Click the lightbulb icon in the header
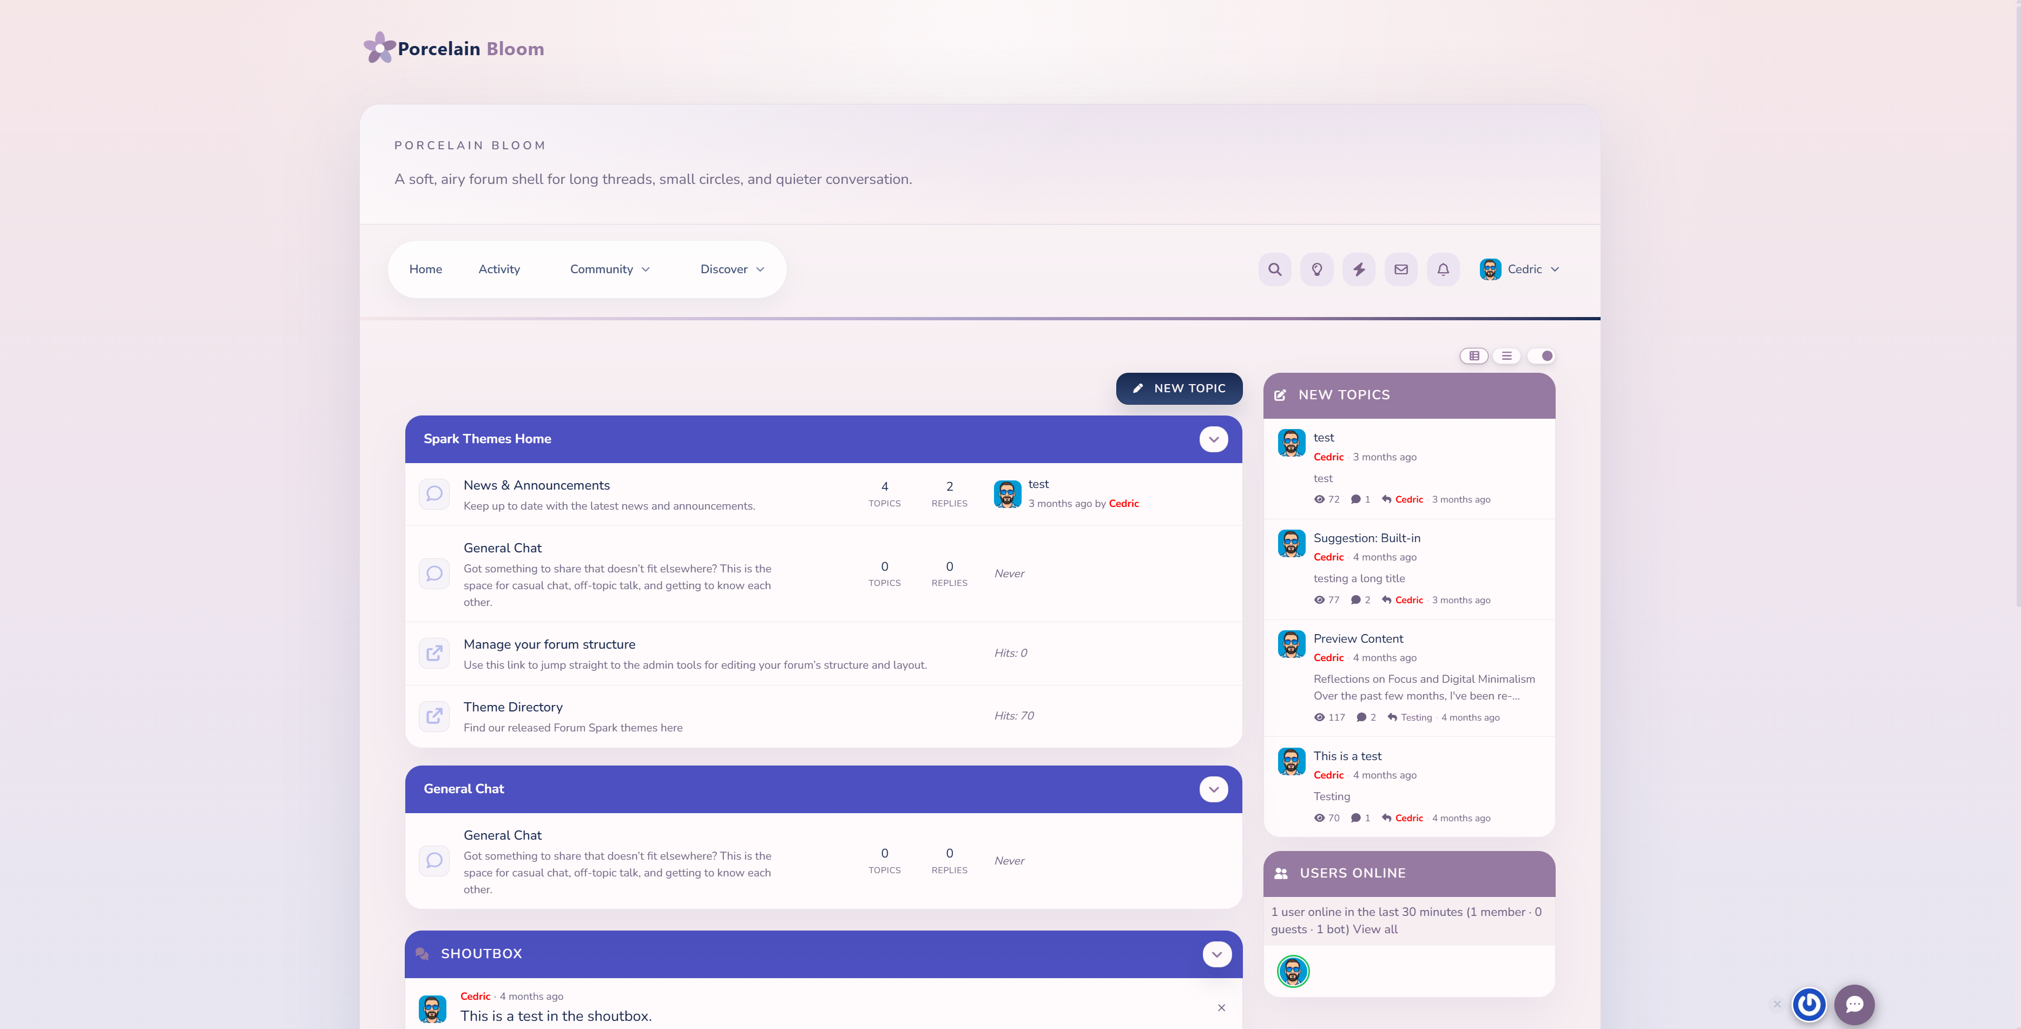Image resolution: width=2021 pixels, height=1029 pixels. 1316,269
